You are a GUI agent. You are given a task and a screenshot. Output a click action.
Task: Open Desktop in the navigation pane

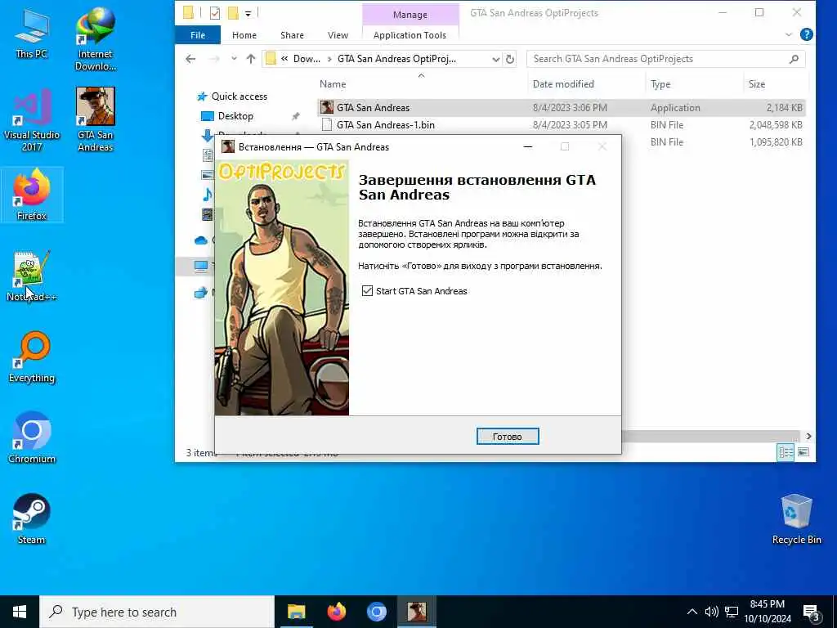point(235,116)
